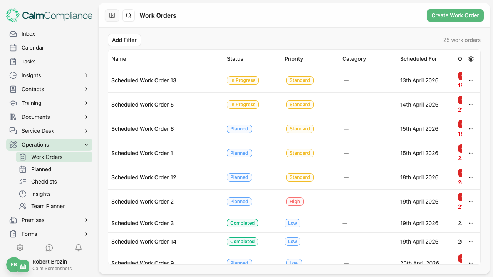Expand the Training chevron
Image resolution: width=493 pixels, height=277 pixels.
click(x=86, y=103)
